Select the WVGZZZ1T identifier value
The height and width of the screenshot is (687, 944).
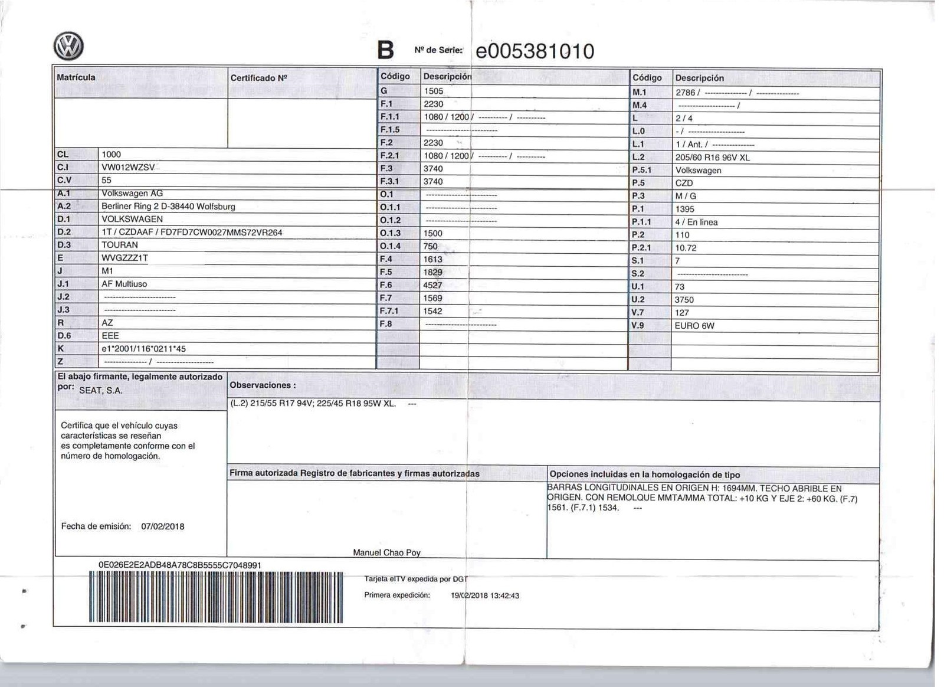point(125,258)
